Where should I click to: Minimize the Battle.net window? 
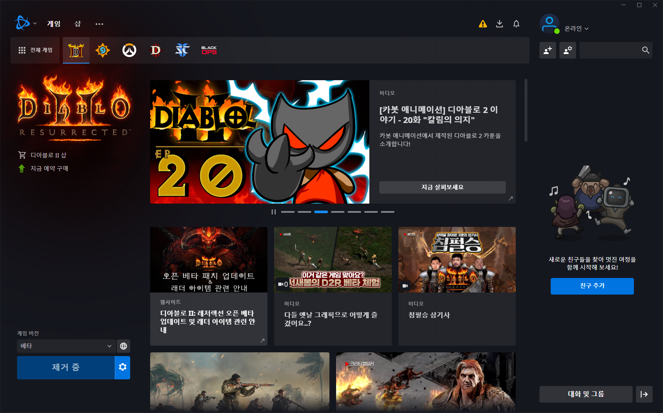pos(623,5)
